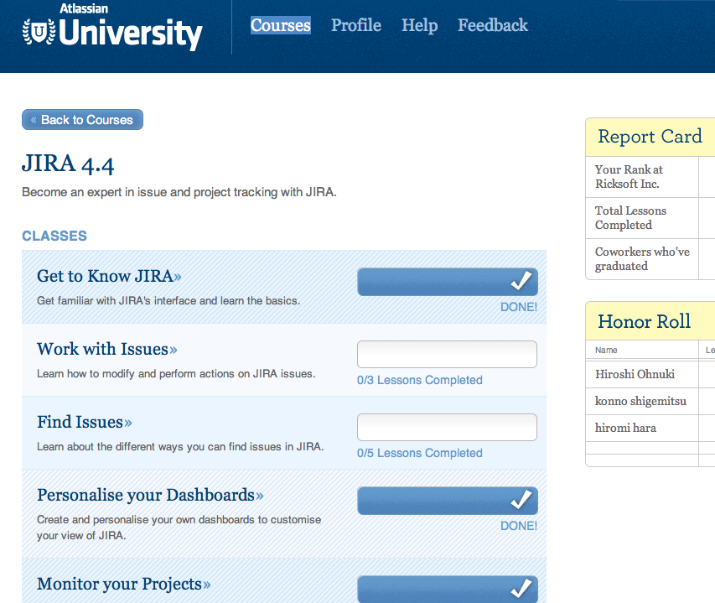
Task: Select Hiroshi Ohnuki in Honor Roll
Action: tap(635, 374)
